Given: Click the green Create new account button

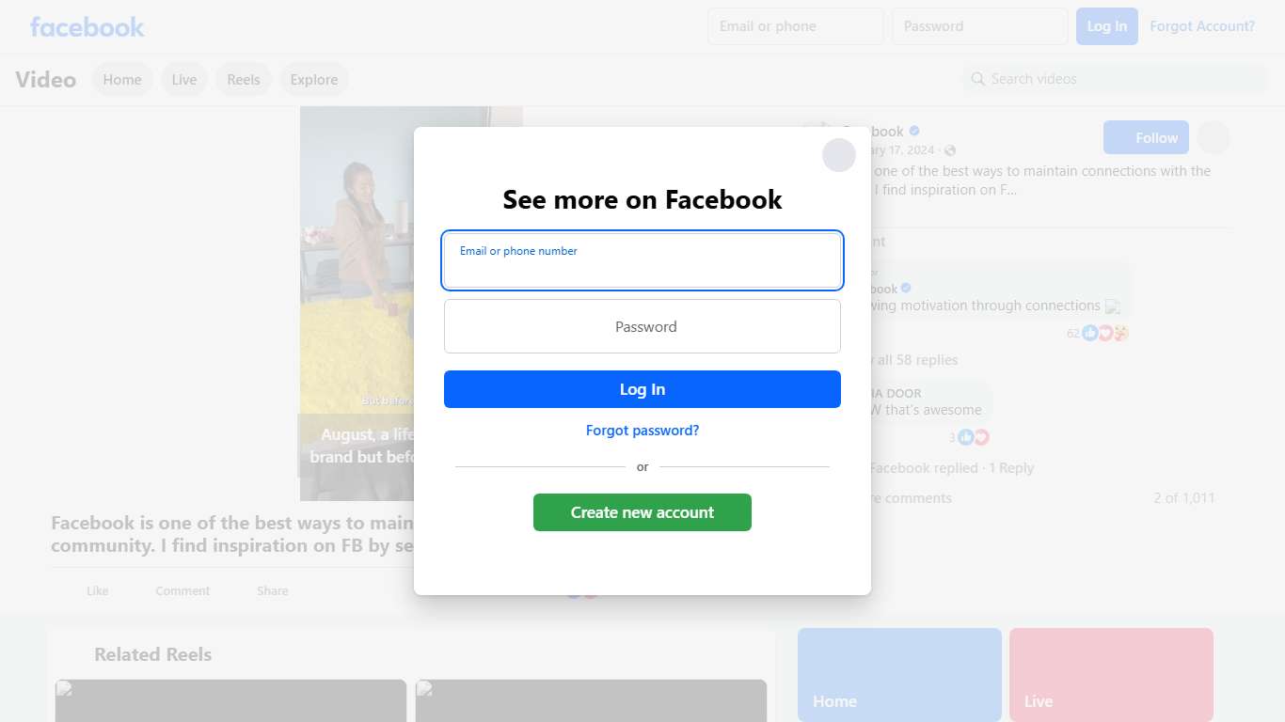Looking at the screenshot, I should click(x=642, y=512).
